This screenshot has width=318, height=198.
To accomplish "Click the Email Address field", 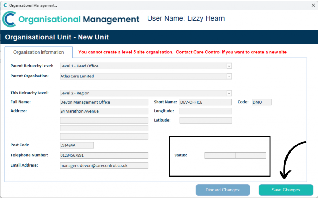I will coord(104,165).
